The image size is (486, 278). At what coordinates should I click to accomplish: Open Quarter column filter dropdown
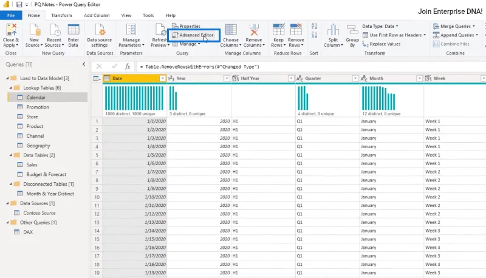(x=355, y=79)
